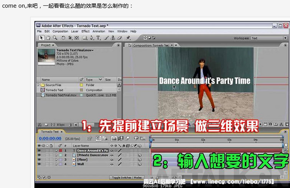Screen dimensions: 290x188
Task: Select the Eraser tool
Action: coord(119,38)
